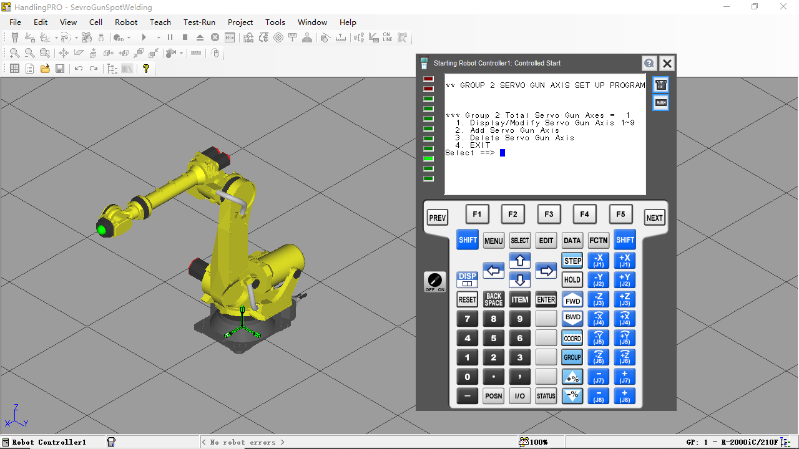Click the four-arrow center view icon
The image size is (799, 449).
(x=63, y=53)
